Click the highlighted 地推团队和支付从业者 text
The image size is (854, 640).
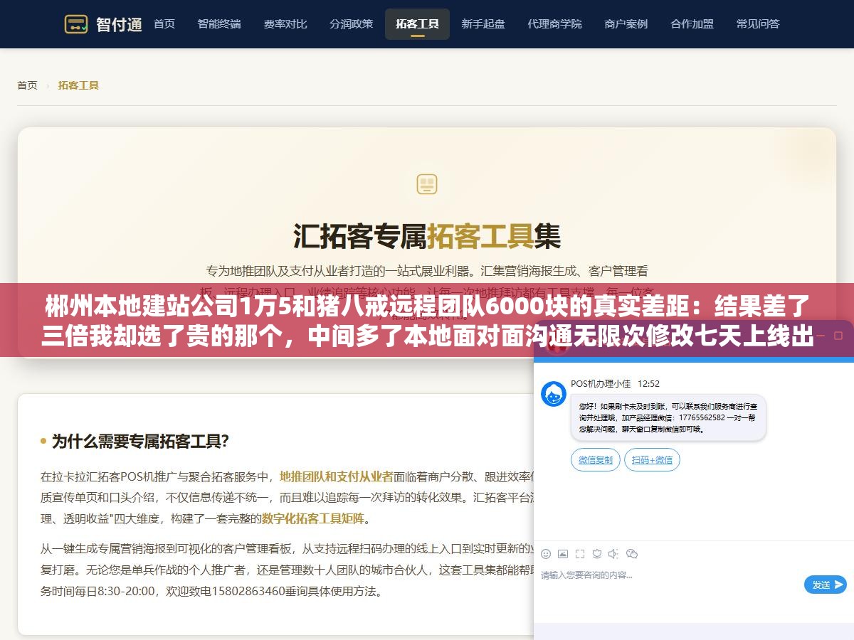(x=337, y=476)
